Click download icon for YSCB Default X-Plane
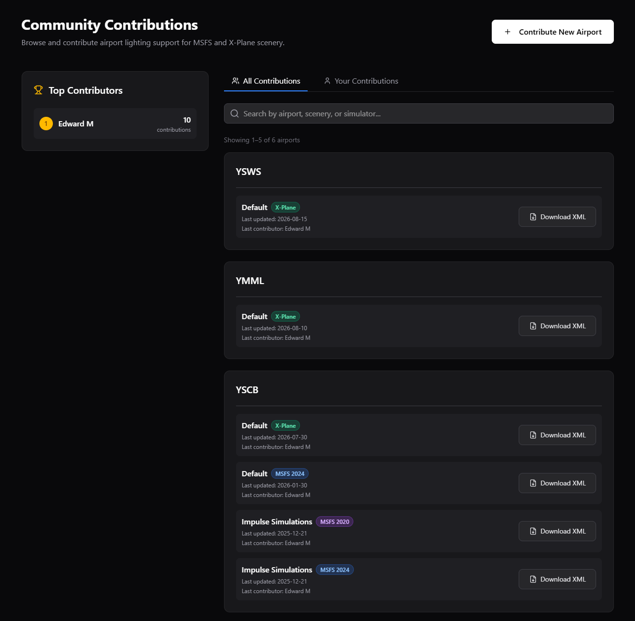635x621 pixels. click(533, 435)
